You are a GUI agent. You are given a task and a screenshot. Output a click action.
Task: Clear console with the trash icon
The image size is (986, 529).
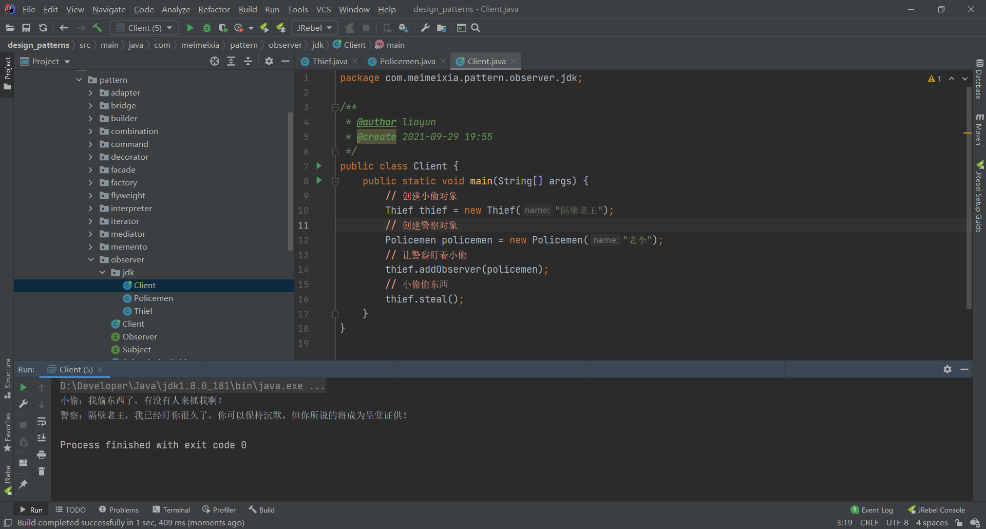tap(42, 471)
